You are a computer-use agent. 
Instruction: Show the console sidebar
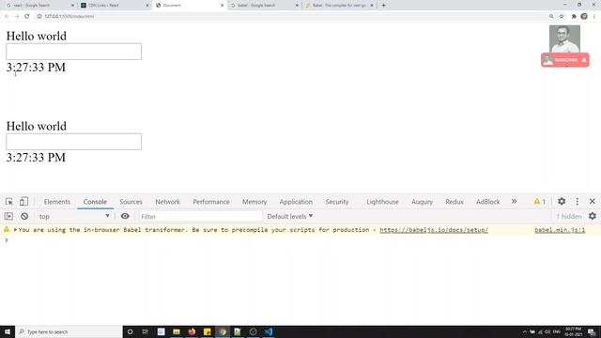[x=8, y=217]
